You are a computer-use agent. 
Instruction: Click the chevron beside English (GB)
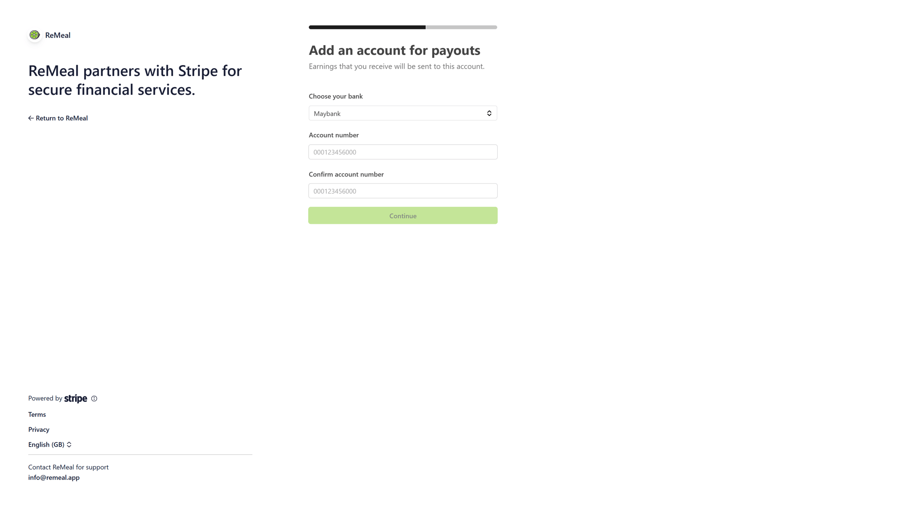coord(69,445)
